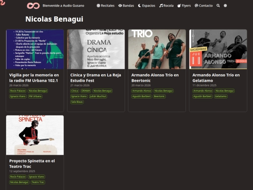The image size is (253, 190).
Task: Select the Gelatiamo venue tag
Action: 221,96
